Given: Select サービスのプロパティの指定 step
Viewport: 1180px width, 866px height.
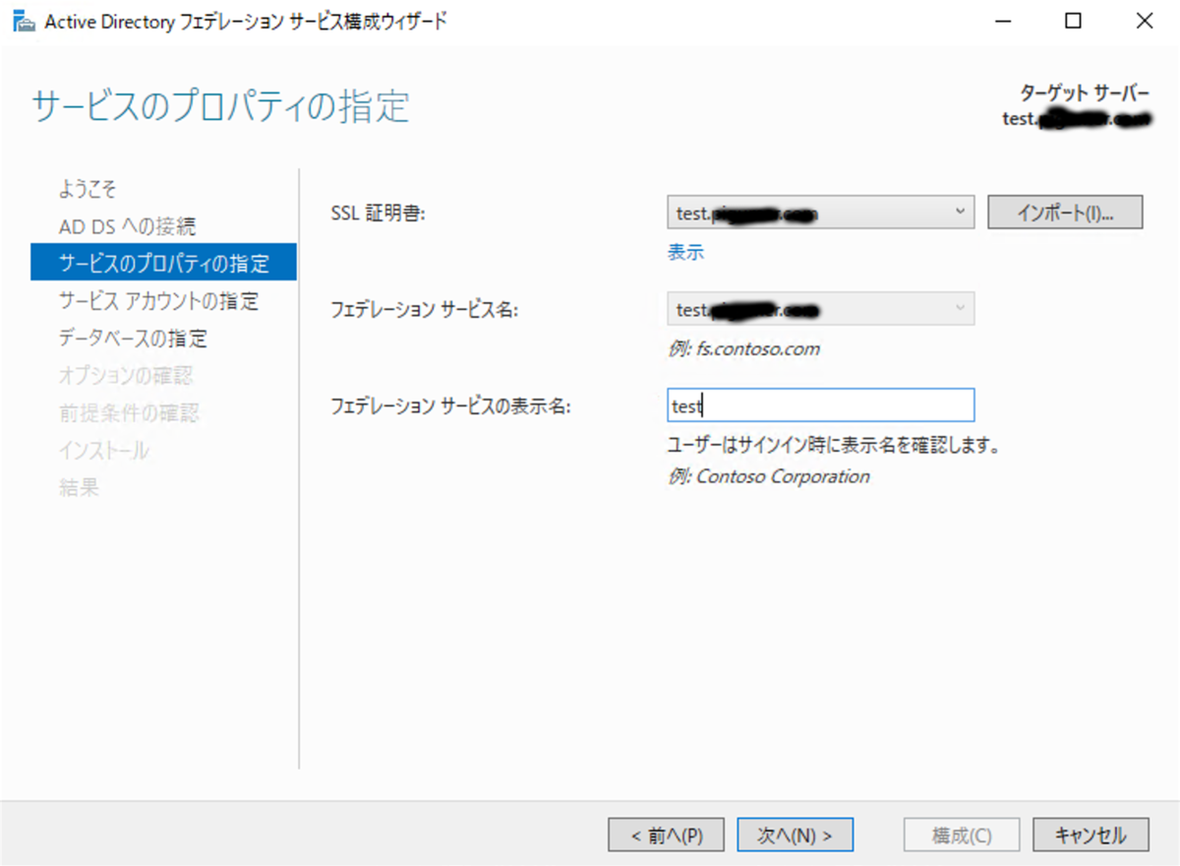Looking at the screenshot, I should pyautogui.click(x=163, y=262).
